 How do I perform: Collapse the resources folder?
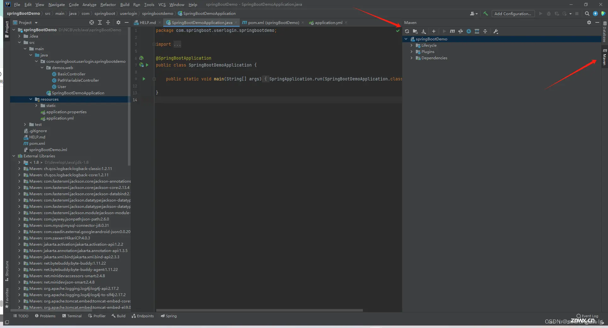point(31,99)
